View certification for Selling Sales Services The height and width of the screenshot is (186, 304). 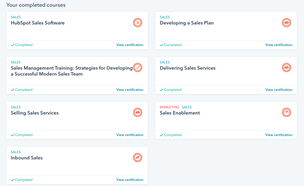130,135
